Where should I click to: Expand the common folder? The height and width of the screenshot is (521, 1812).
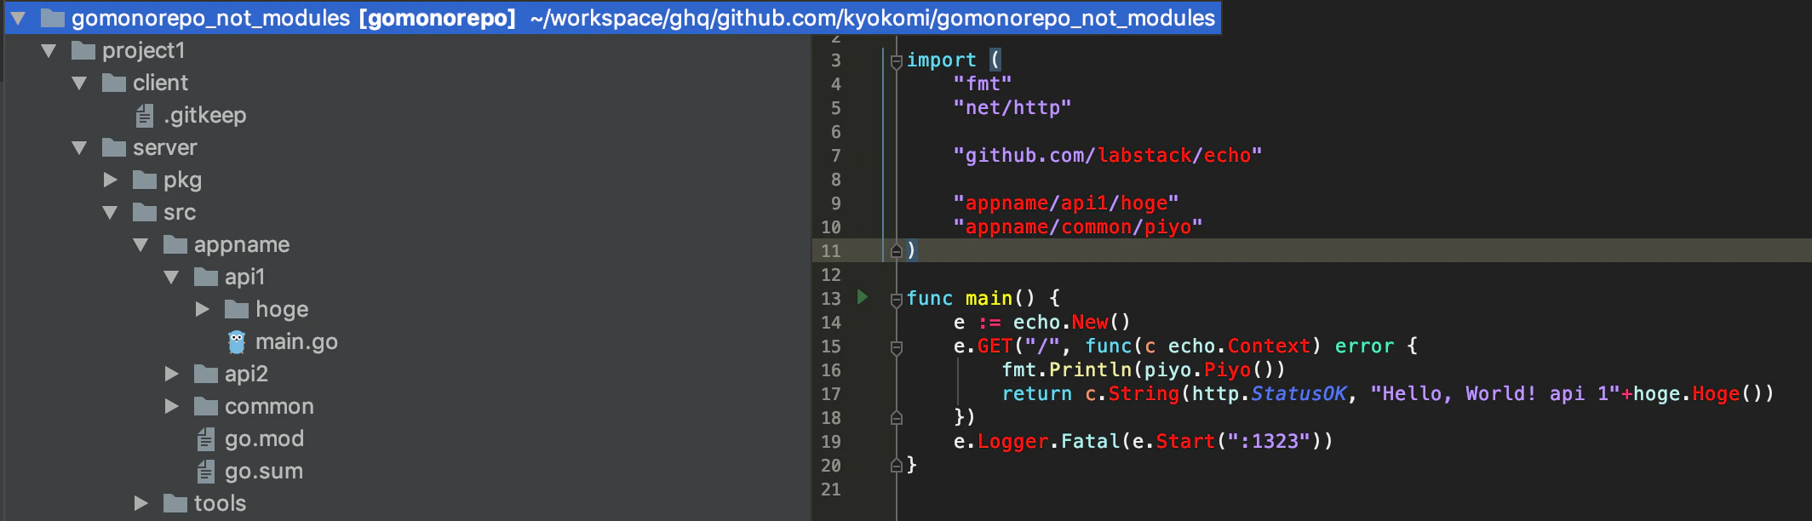[x=171, y=406]
